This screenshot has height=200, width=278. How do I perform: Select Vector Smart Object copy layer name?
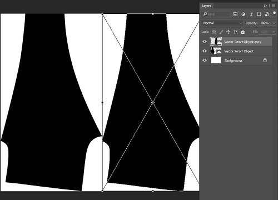pos(242,42)
